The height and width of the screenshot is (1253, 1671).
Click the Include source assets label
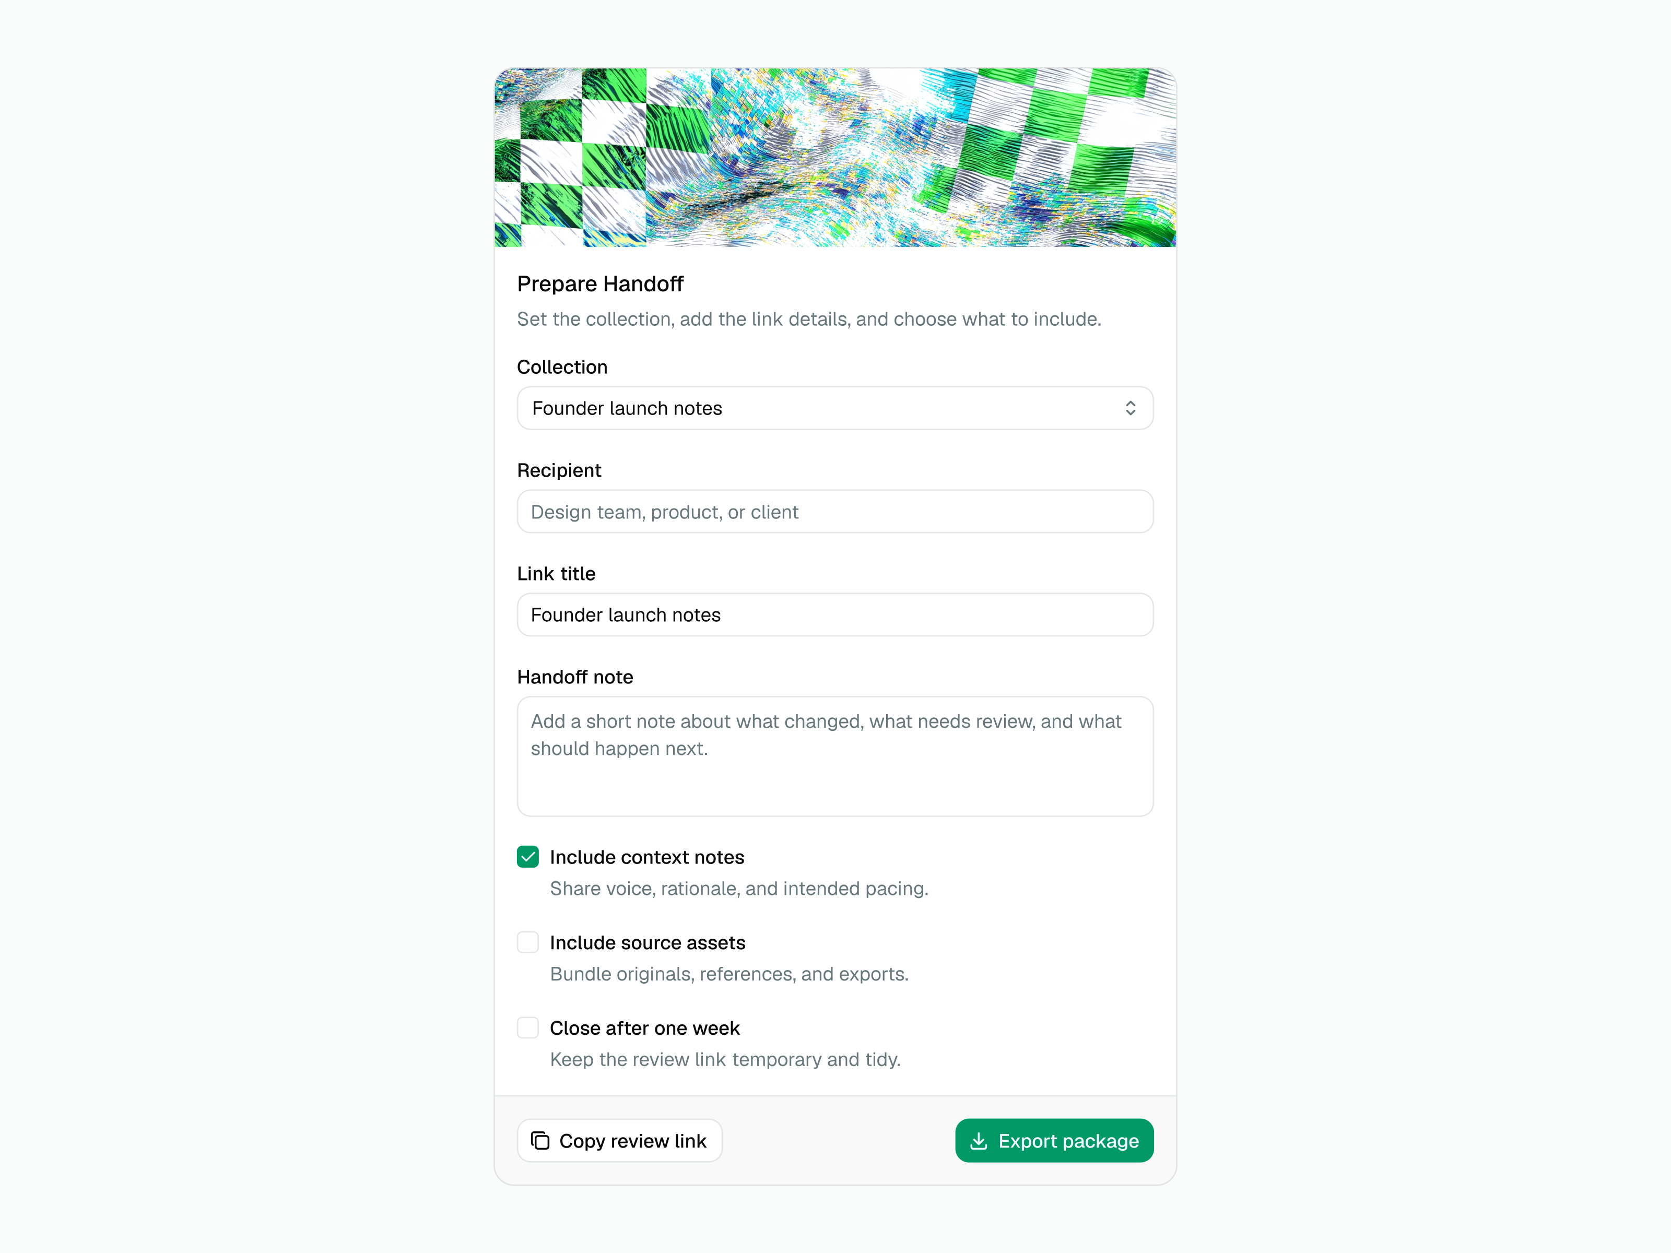coord(648,942)
